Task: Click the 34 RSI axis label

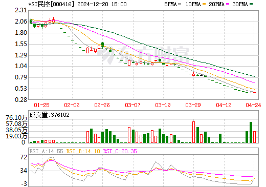Action: tap(24, 171)
